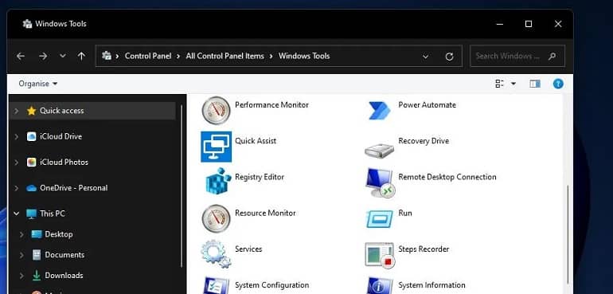Click the address bar location icon
613x294 pixels.
107,56
